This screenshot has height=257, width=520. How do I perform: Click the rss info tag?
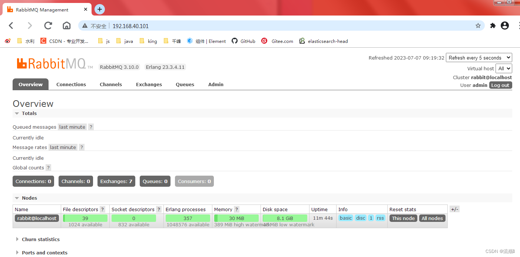pos(380,218)
